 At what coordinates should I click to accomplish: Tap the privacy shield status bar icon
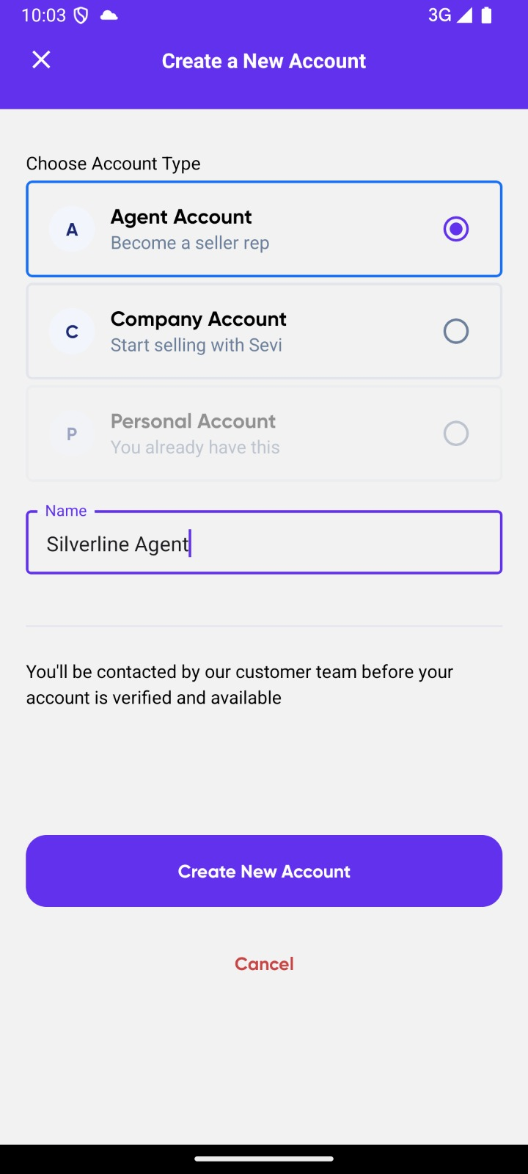click(81, 15)
